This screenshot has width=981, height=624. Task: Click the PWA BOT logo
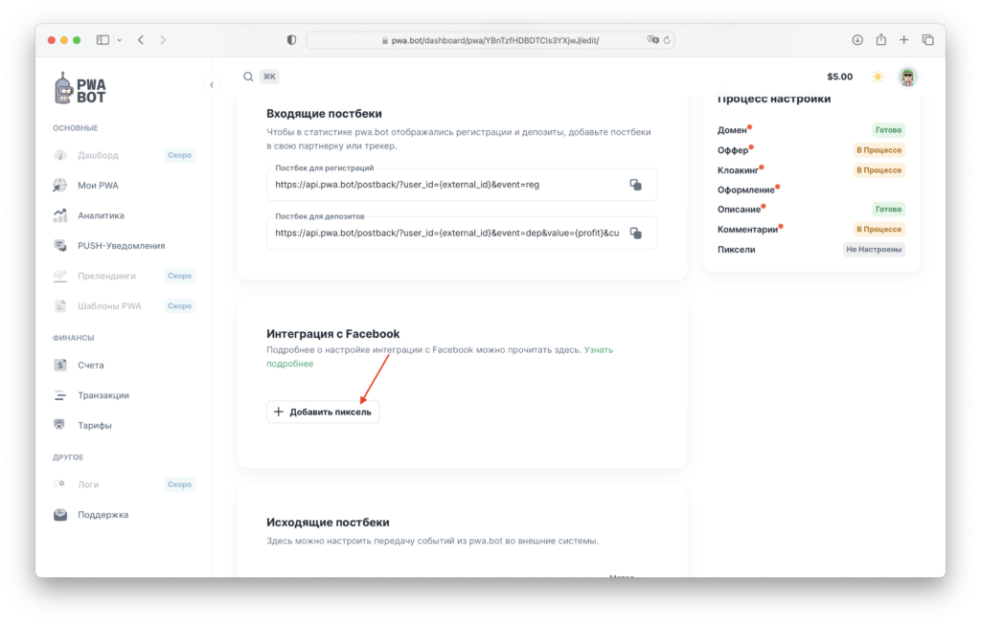(80, 89)
